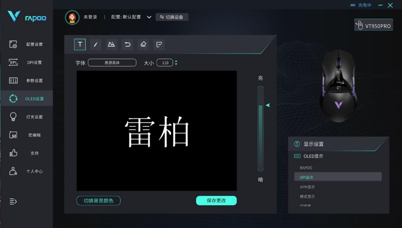Click the brightness slider track

pos(260,128)
